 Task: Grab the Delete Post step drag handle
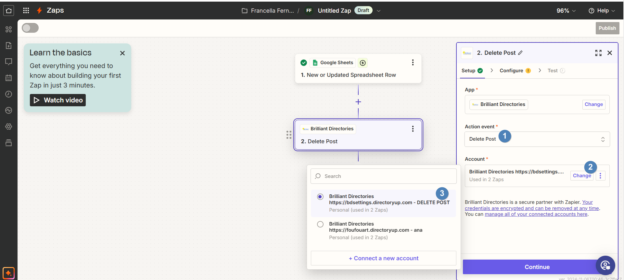click(289, 135)
